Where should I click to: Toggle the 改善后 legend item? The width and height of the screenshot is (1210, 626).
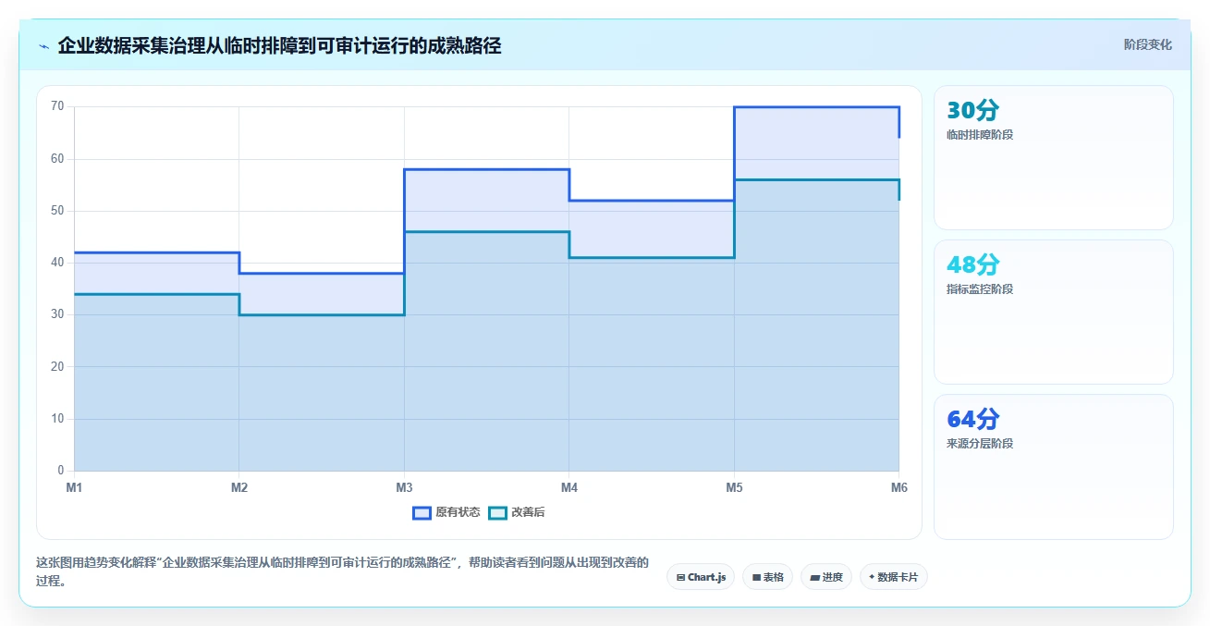click(517, 512)
